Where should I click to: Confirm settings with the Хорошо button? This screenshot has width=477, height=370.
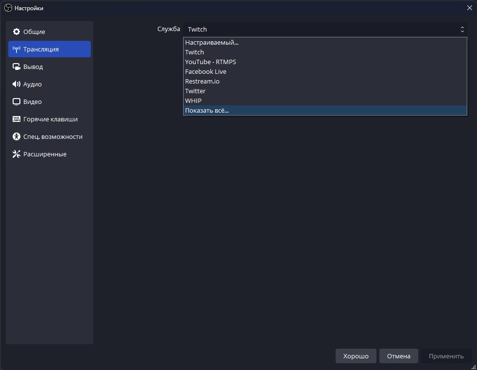356,356
